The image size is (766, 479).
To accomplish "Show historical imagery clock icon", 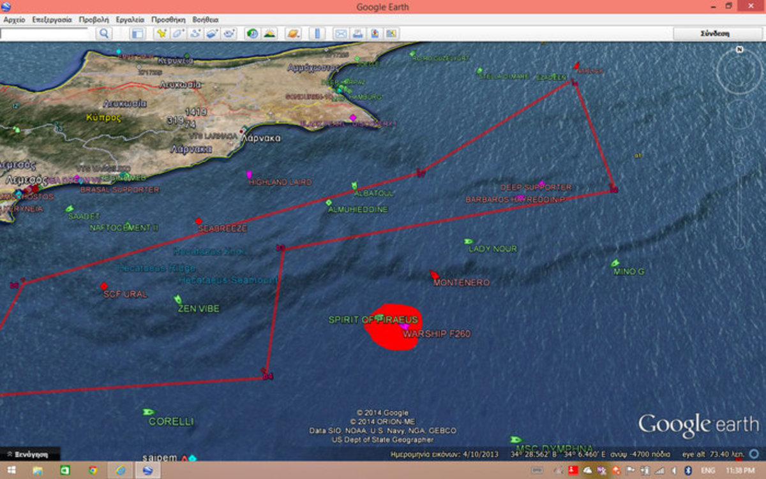I will pyautogui.click(x=252, y=34).
